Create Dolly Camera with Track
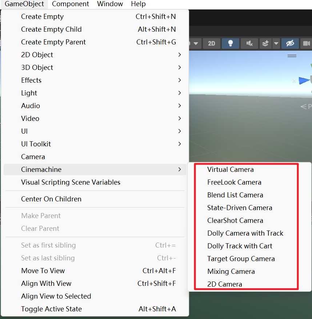This screenshot has height=319, width=312. [x=249, y=233]
